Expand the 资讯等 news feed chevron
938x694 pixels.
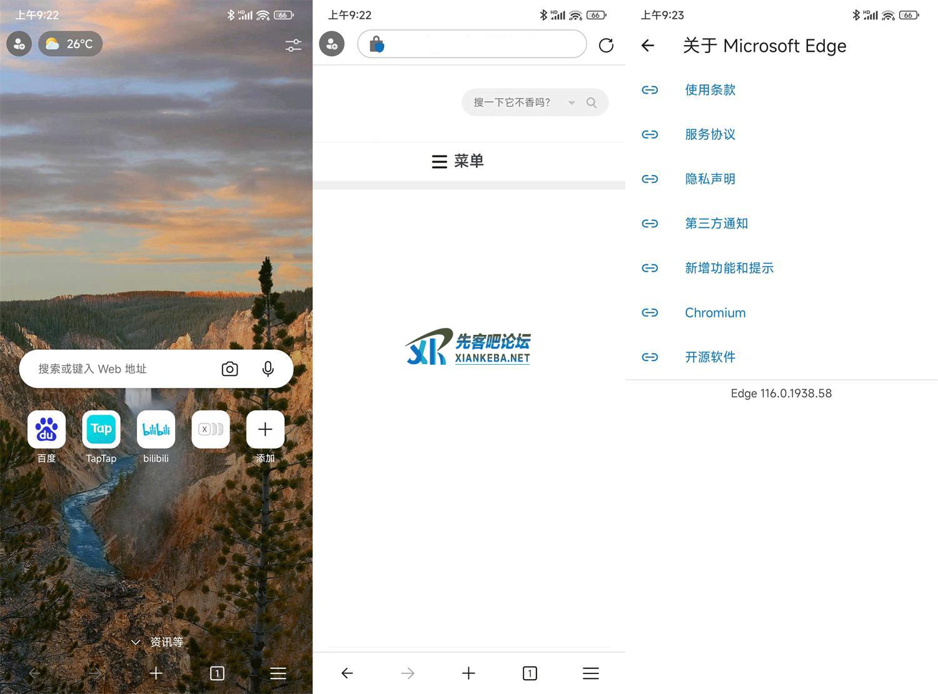click(x=136, y=642)
